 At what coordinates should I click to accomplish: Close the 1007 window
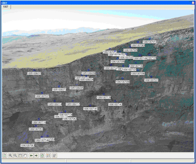point(193,3)
